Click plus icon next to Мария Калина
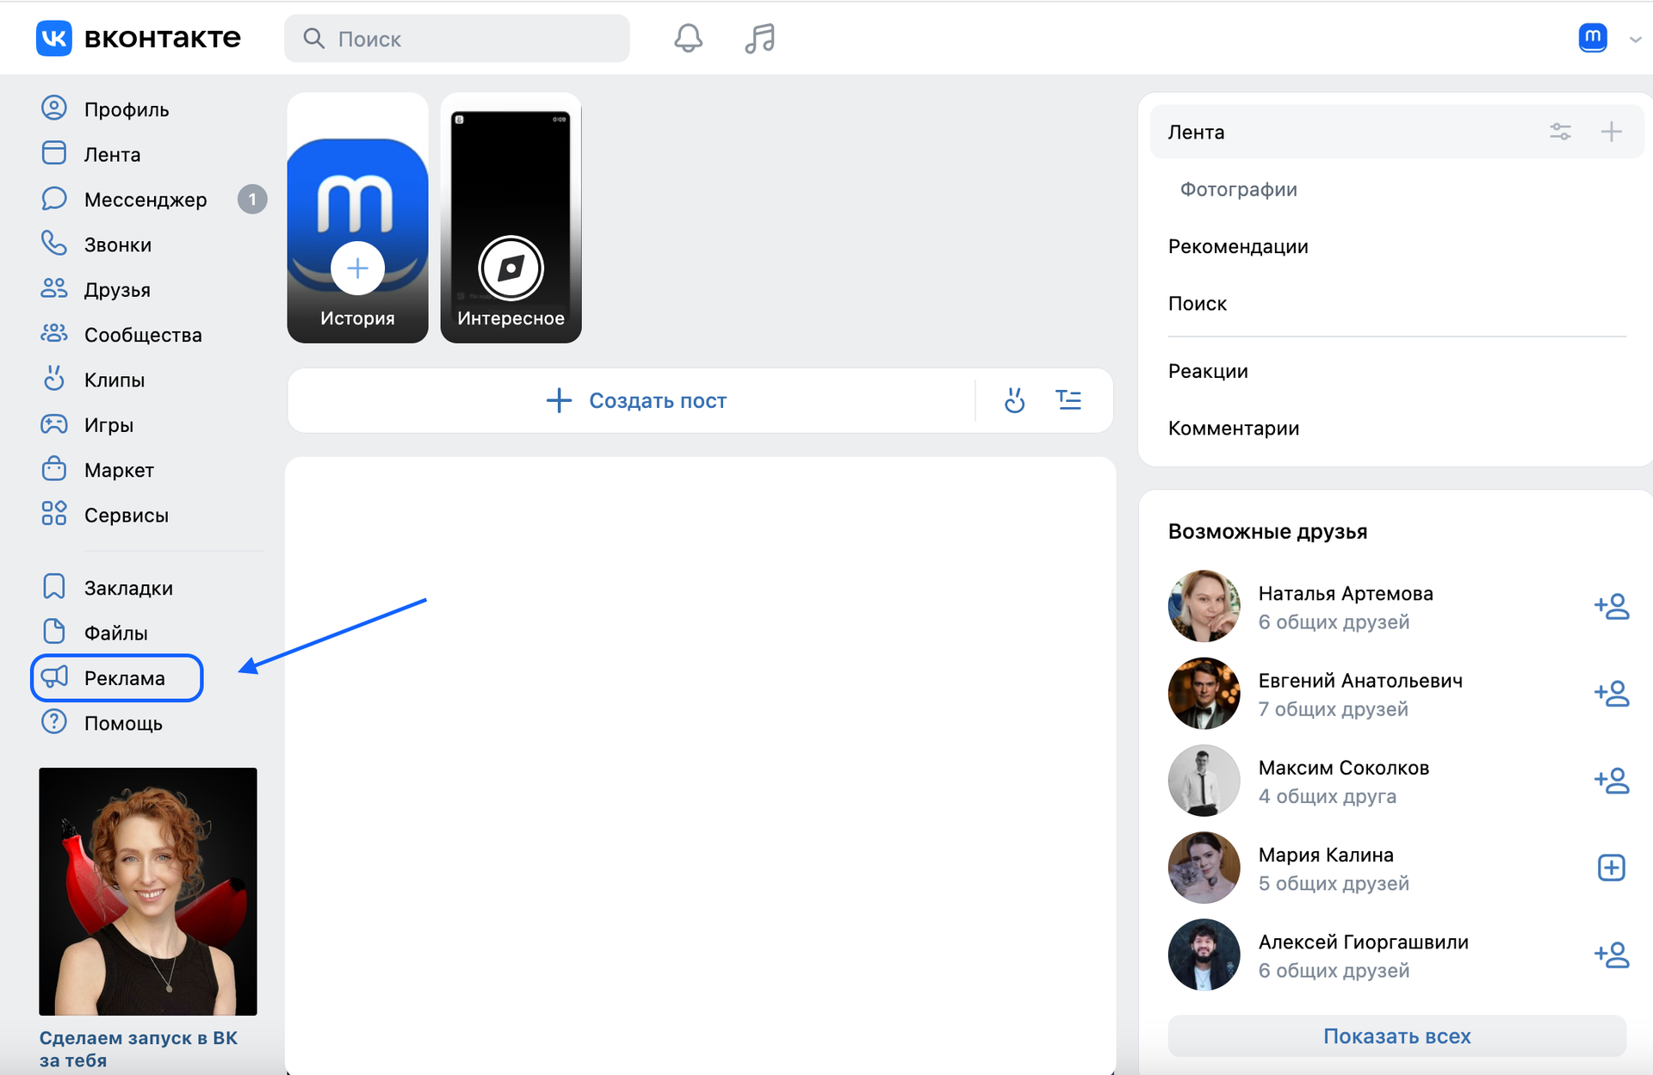1653x1075 pixels. [x=1612, y=868]
